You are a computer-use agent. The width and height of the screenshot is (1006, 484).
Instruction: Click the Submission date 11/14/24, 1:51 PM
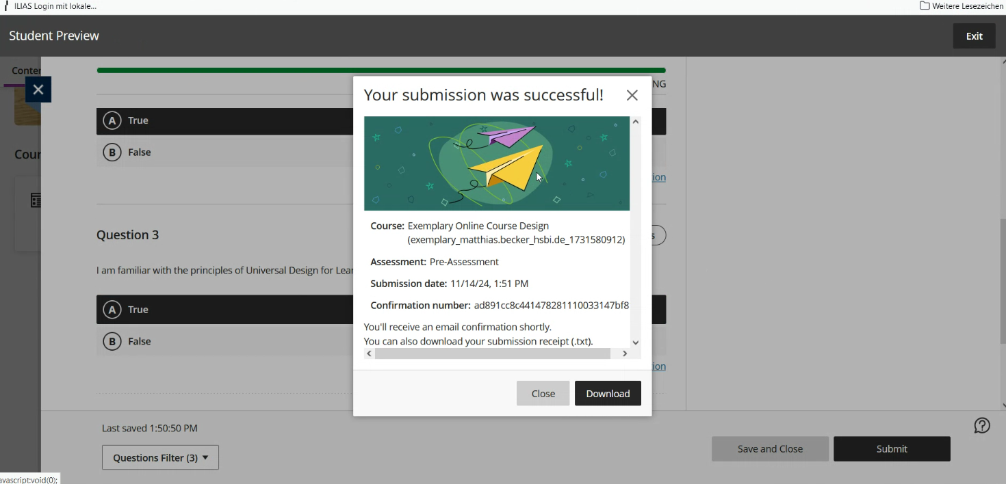point(449,284)
